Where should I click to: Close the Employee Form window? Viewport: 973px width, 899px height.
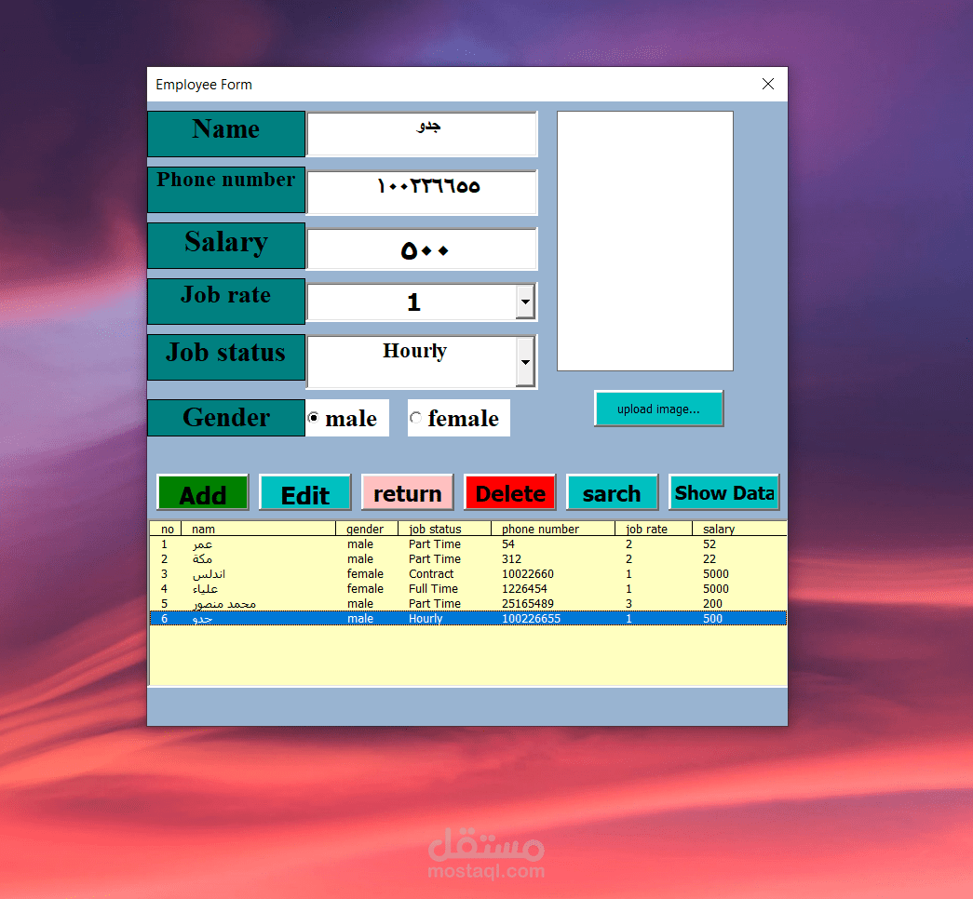tap(768, 84)
